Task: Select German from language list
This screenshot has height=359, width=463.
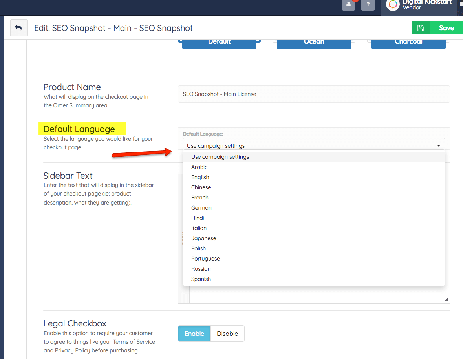Action: 314,208
